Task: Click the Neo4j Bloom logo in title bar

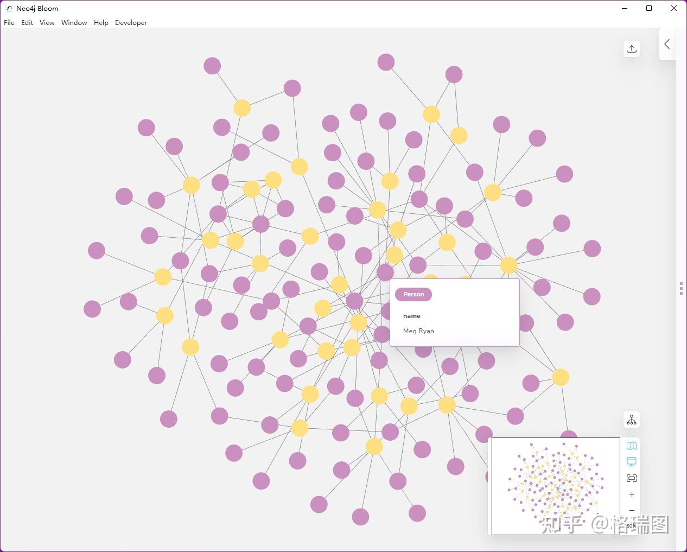Action: (9, 8)
